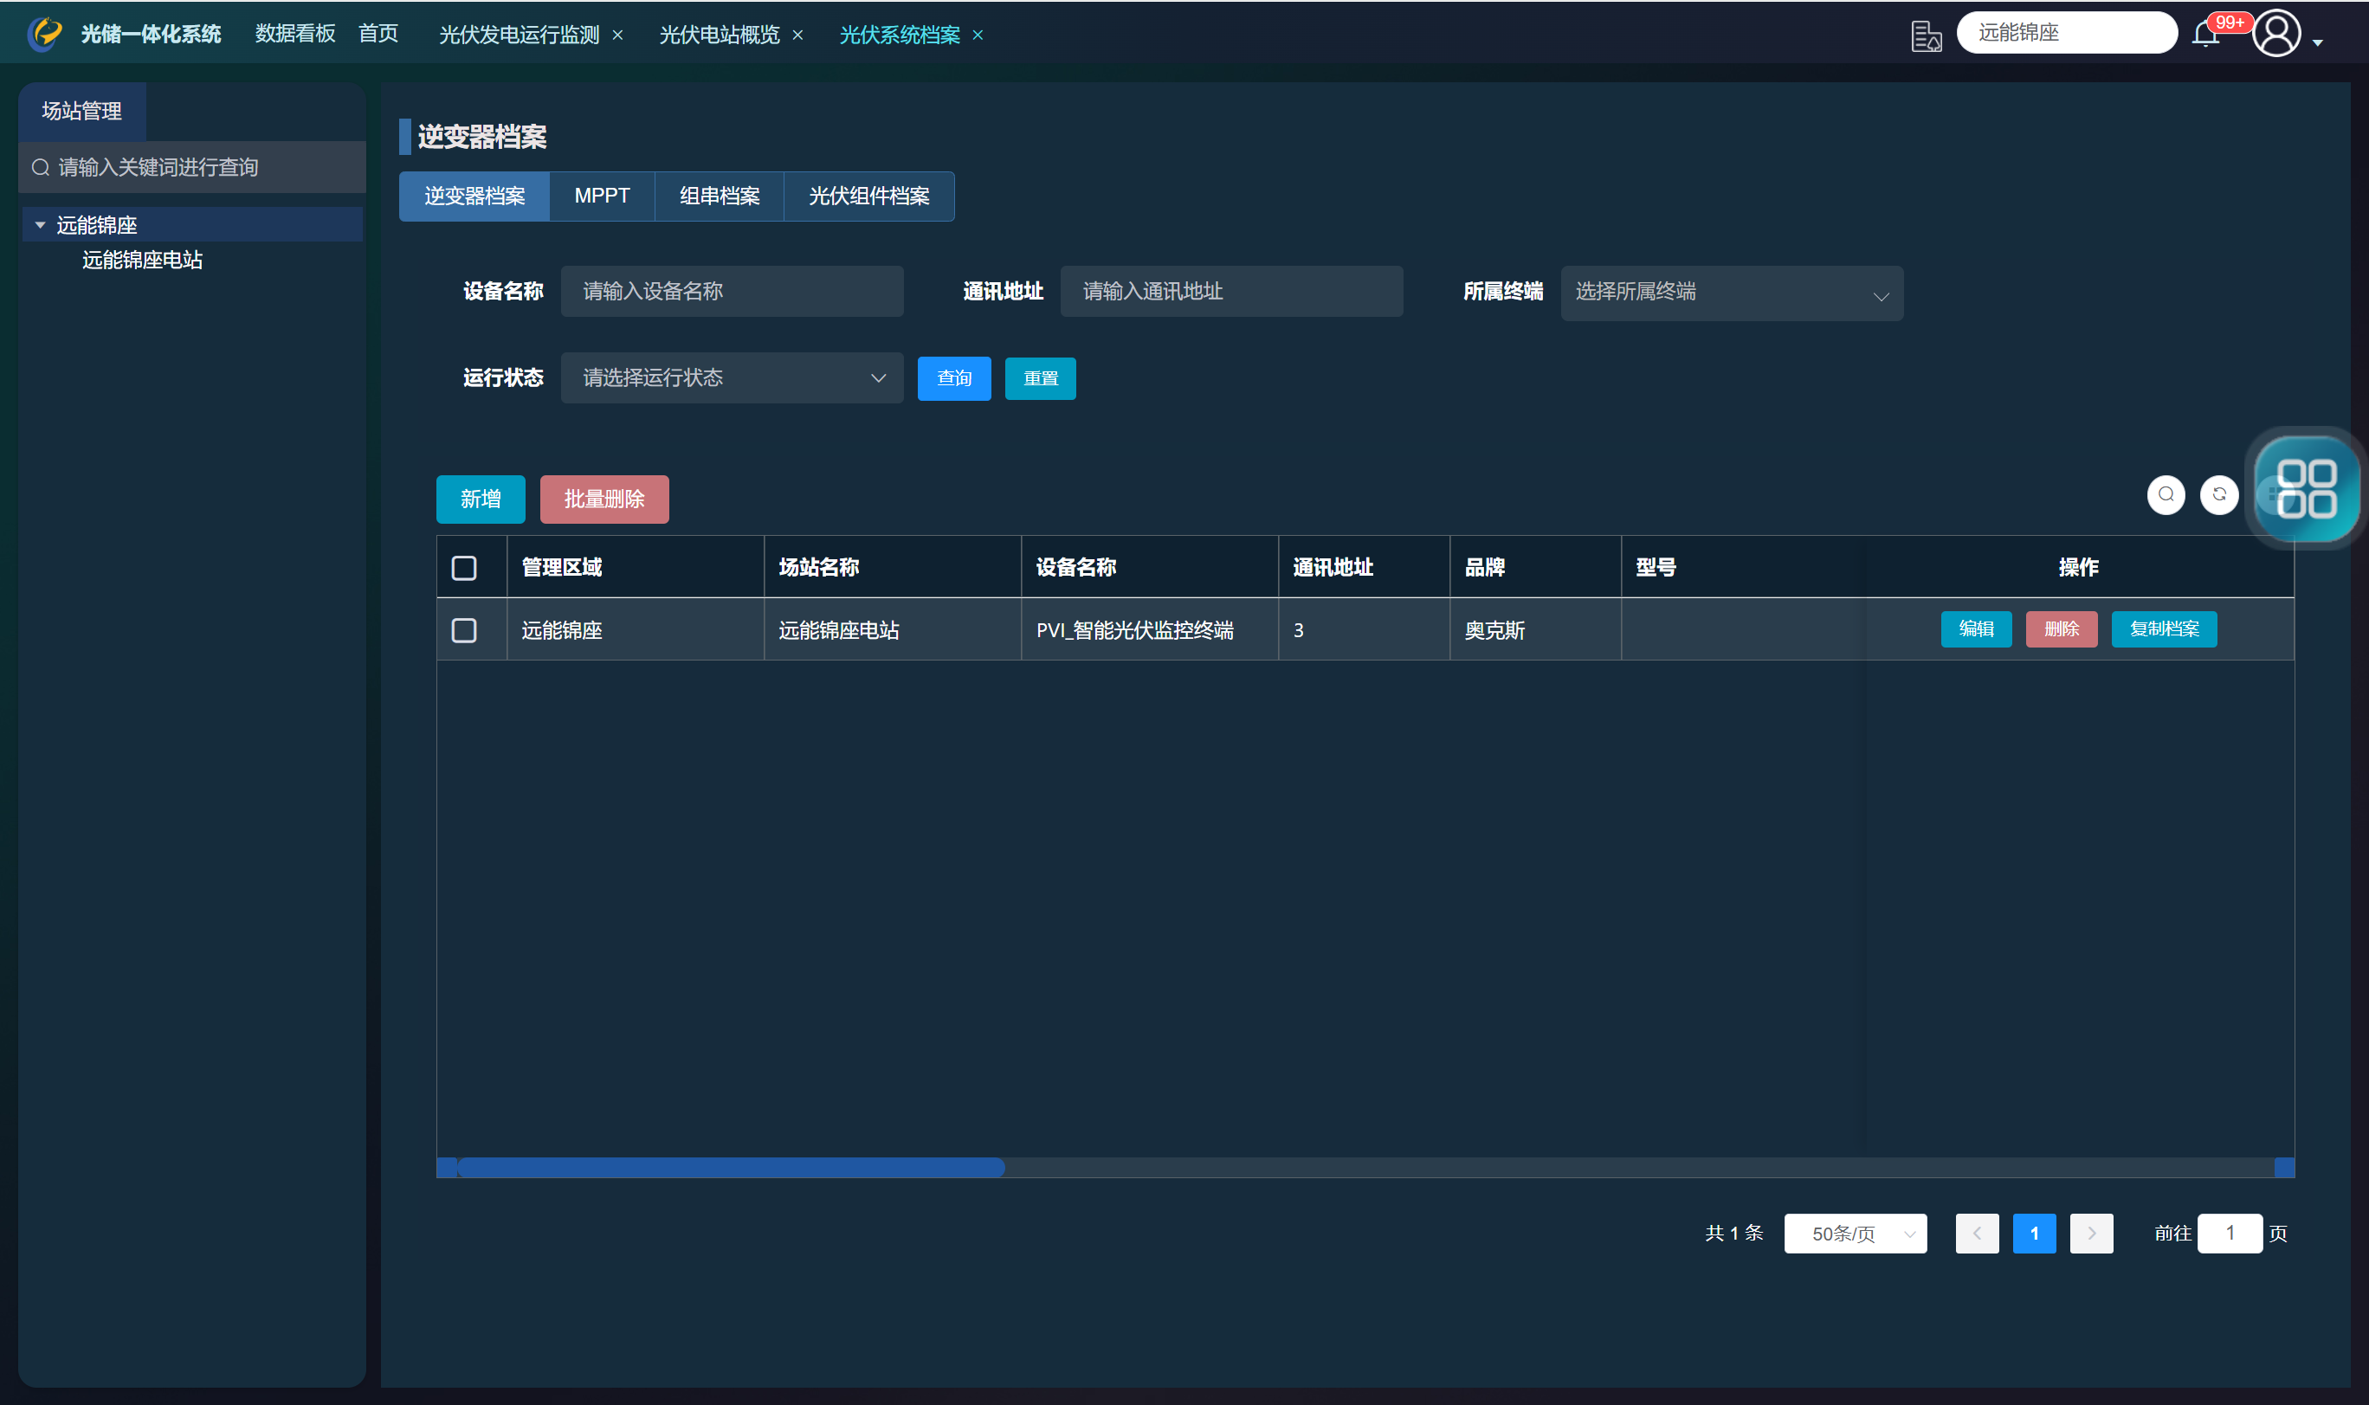
Task: Close the 光伏电站概览 tab
Action: point(797,35)
